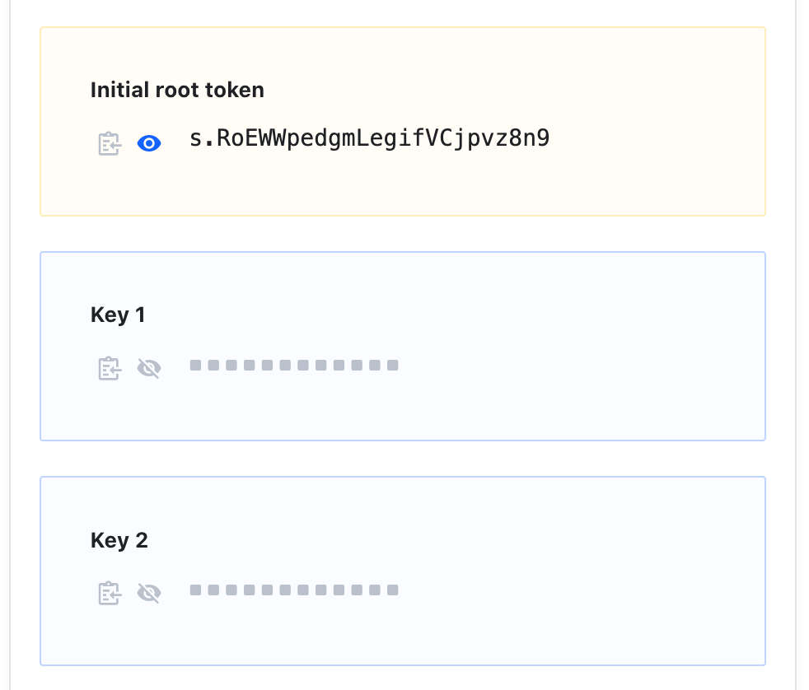Click the clipboard icon under Key 2 heading
Screen dimensions: 809x690
click(x=110, y=593)
